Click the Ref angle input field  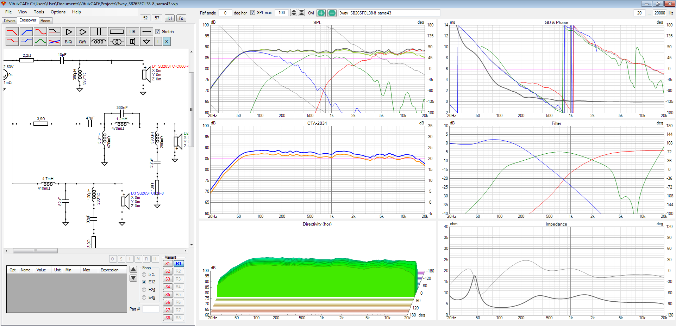point(225,13)
